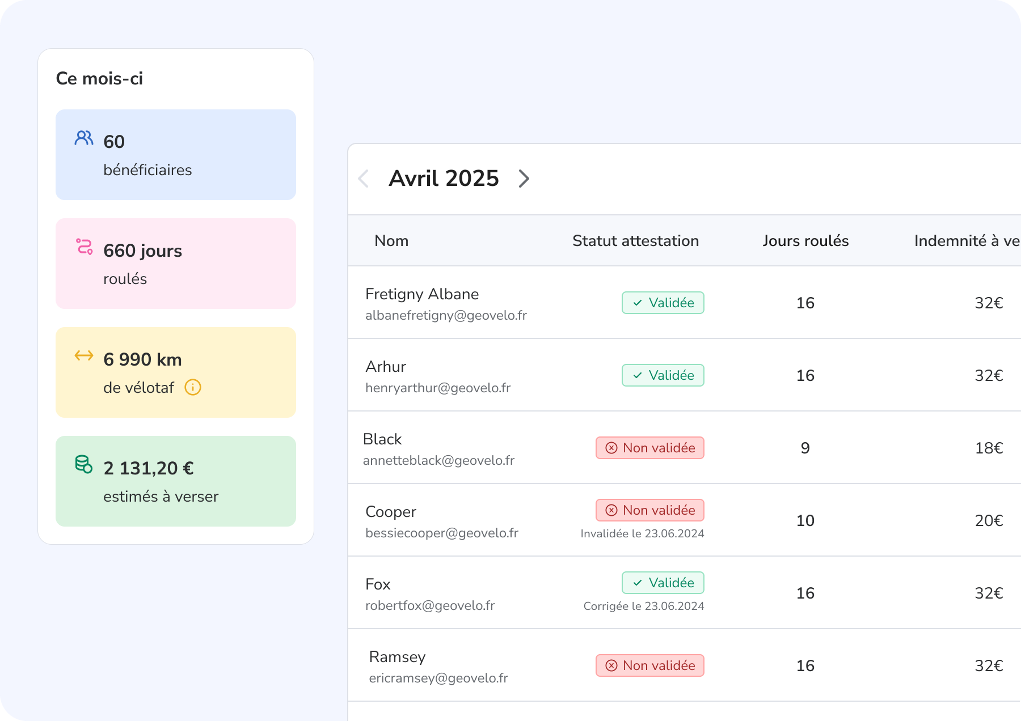Open the 660 jours roulés card
The width and height of the screenshot is (1021, 721).
pos(176,264)
